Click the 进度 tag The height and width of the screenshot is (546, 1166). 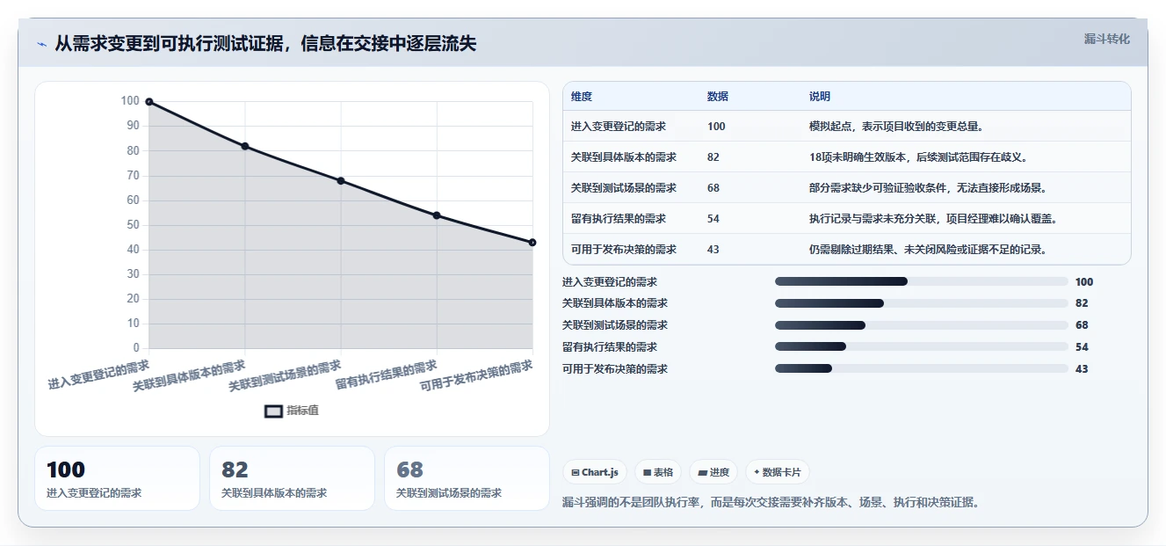tap(713, 472)
